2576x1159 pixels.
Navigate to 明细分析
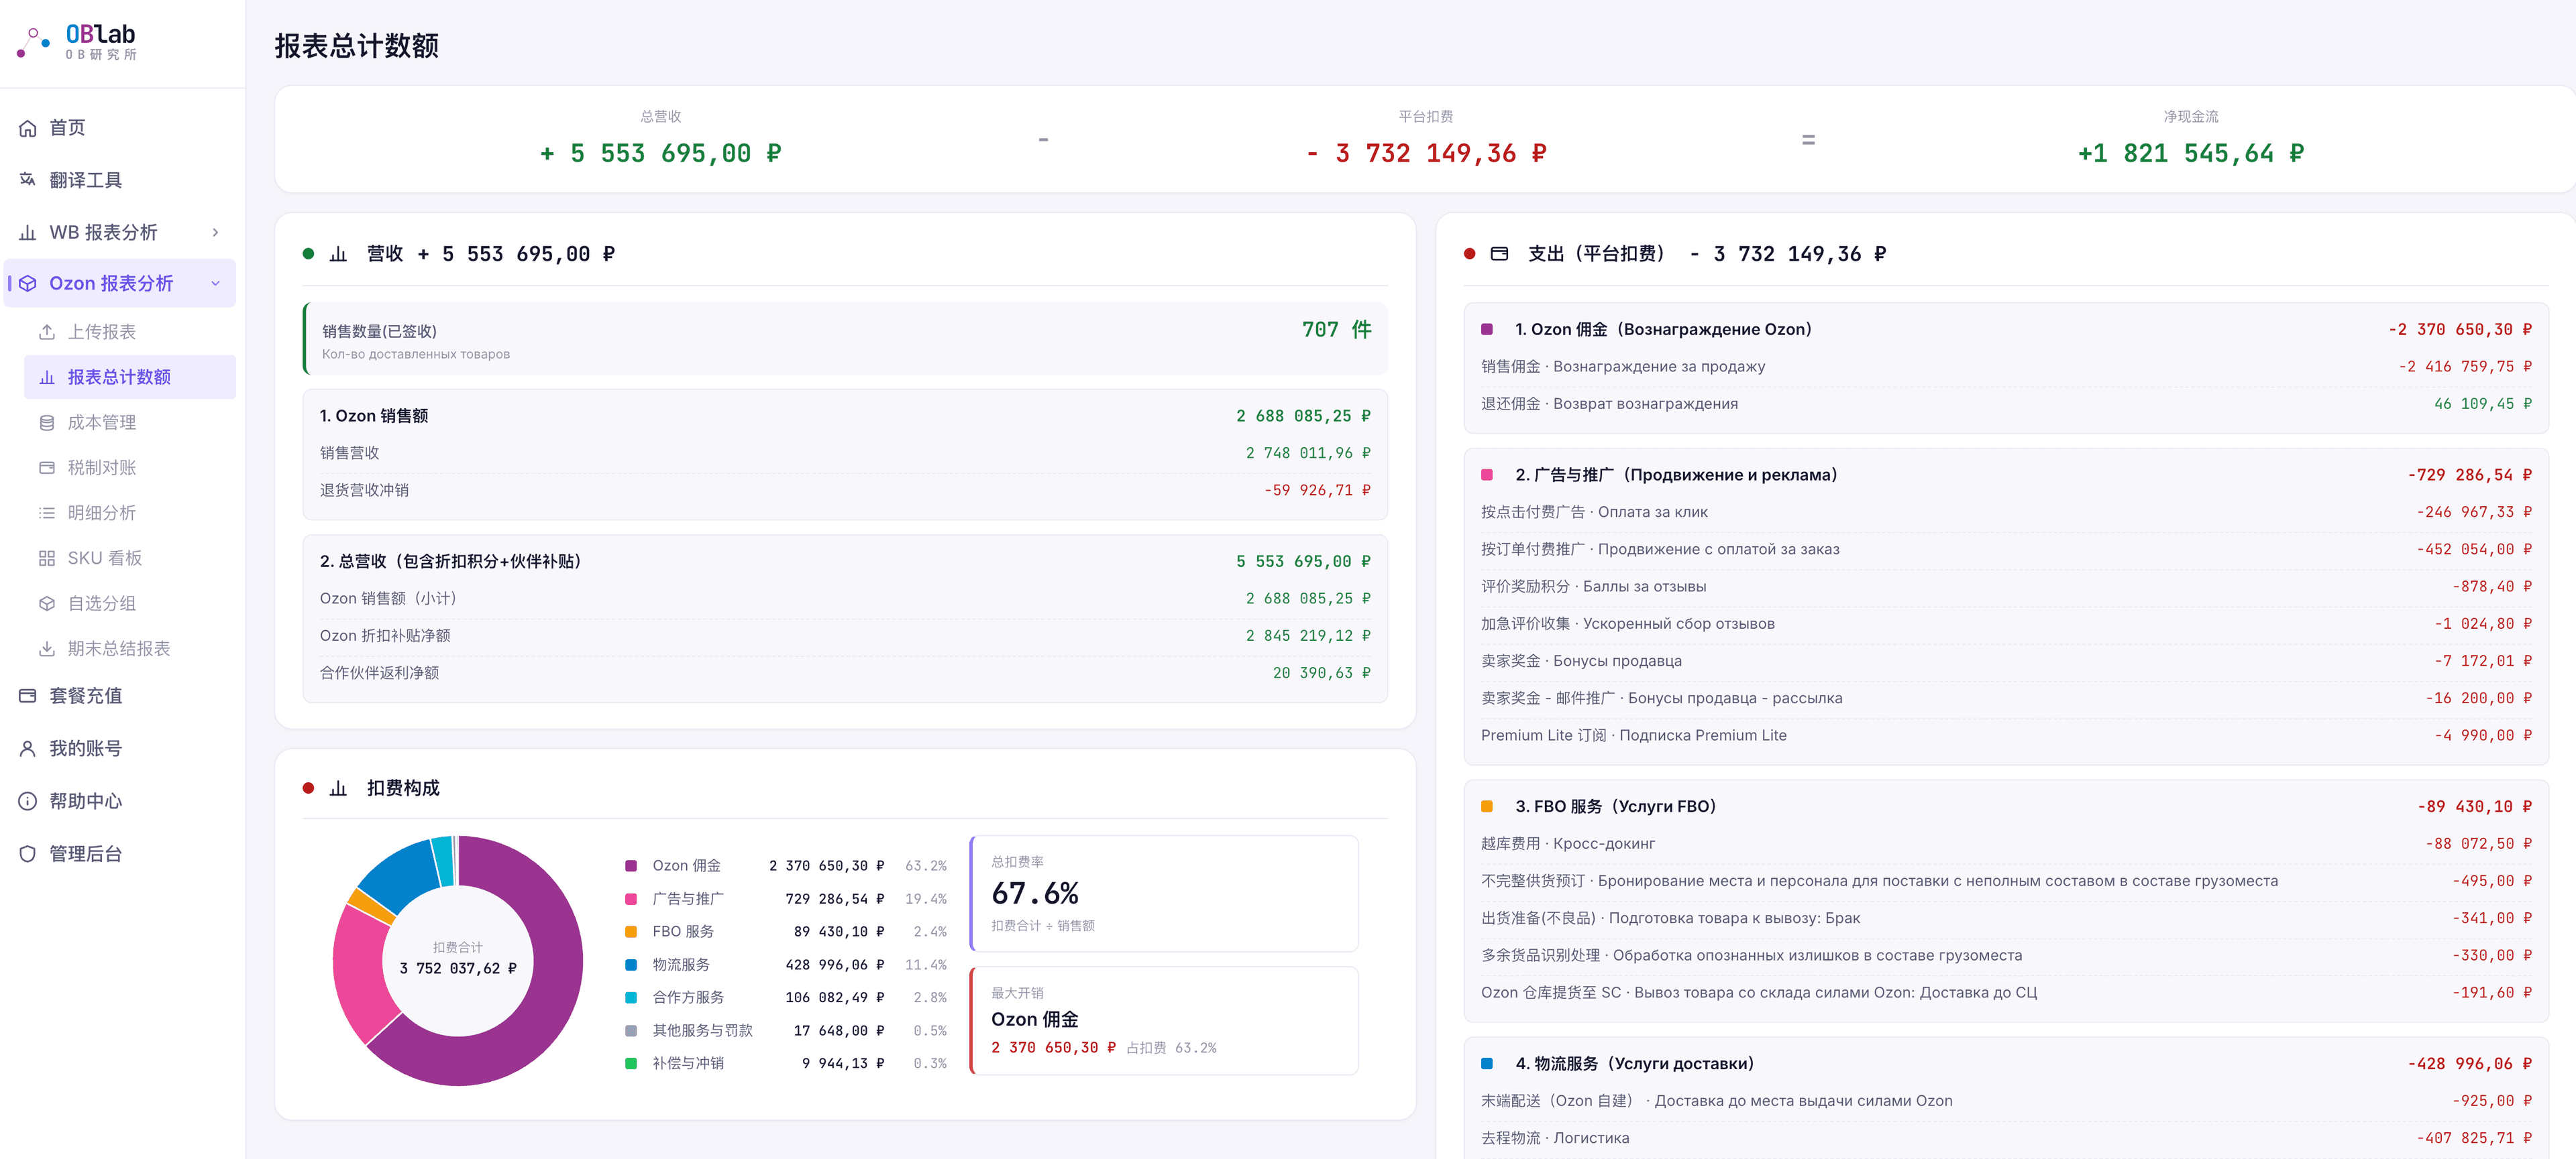pos(130,513)
